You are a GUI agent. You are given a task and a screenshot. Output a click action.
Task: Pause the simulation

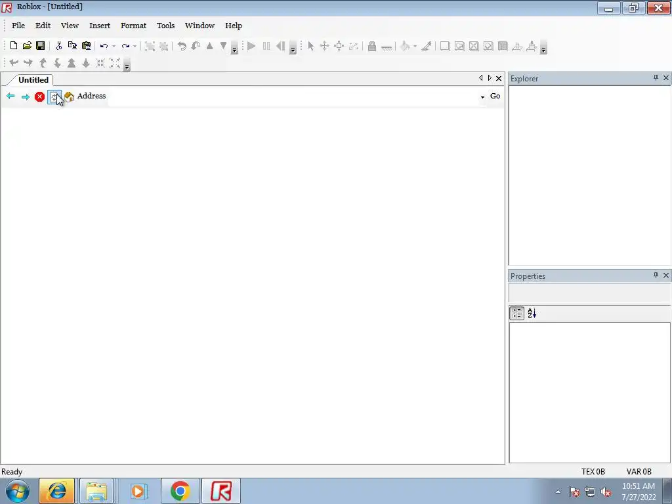(266, 46)
